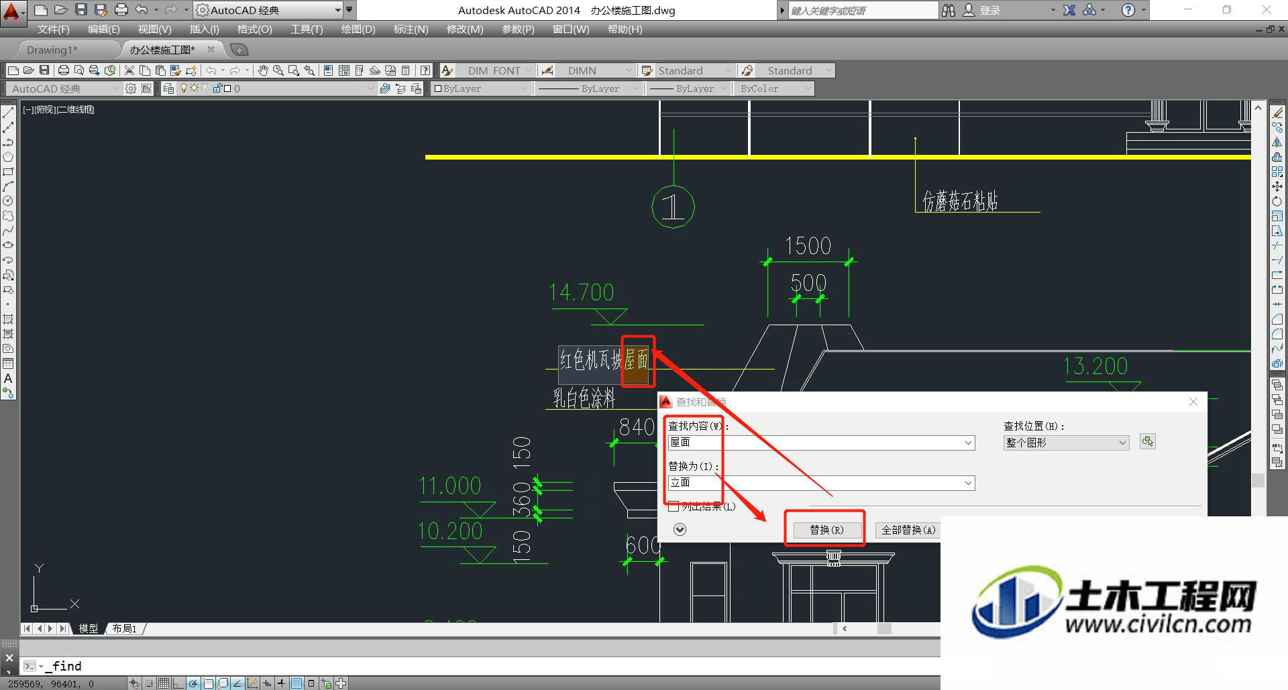The width and height of the screenshot is (1288, 690).
Task: Select the Cut to clipboard icon
Action: tap(129, 70)
